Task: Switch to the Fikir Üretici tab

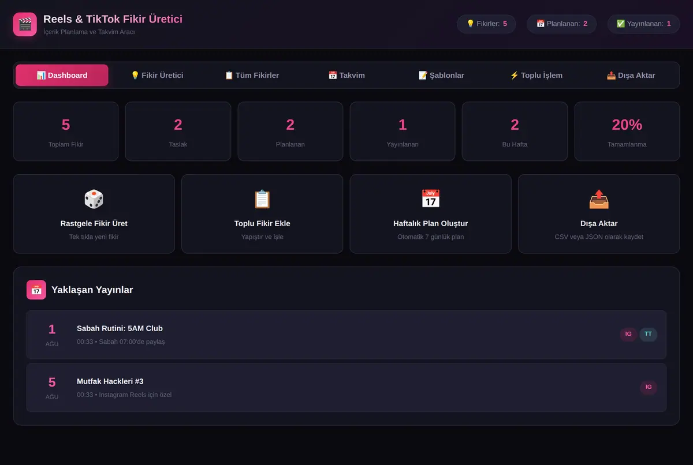Action: coord(157,75)
